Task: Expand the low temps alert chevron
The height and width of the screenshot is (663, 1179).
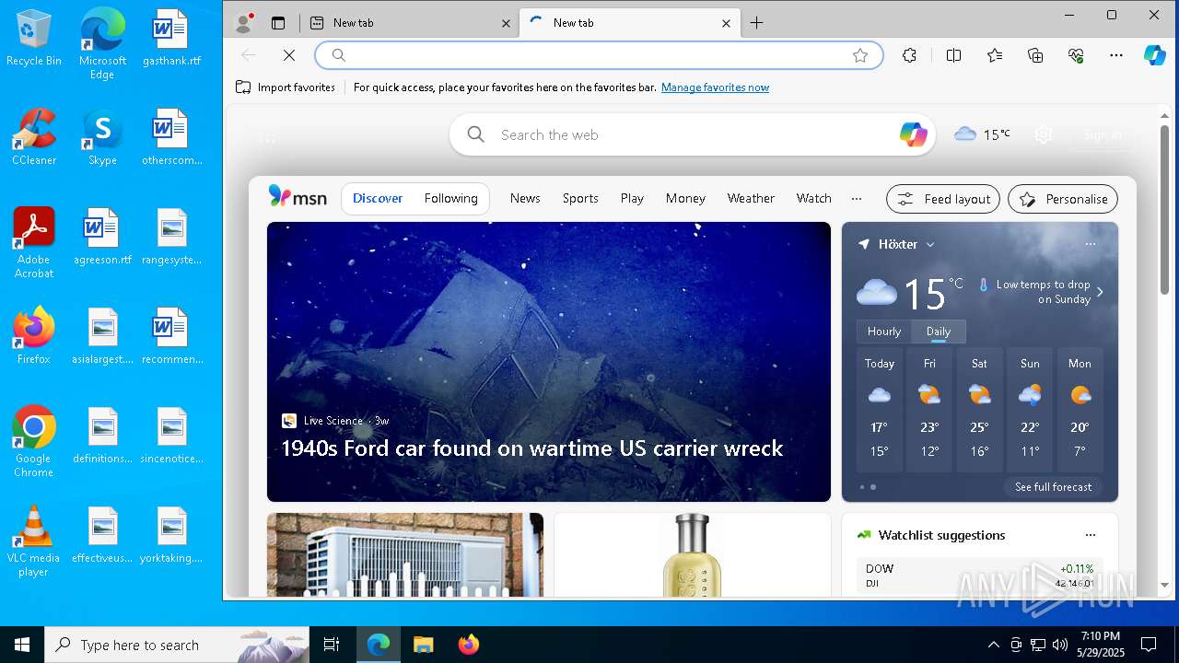Action: tap(1100, 292)
